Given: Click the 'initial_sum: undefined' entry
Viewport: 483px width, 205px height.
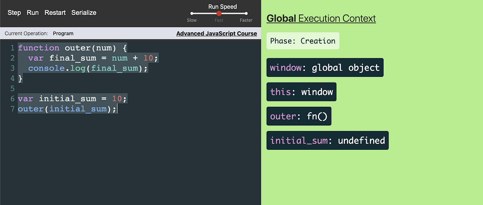Looking at the screenshot, I should (x=328, y=141).
